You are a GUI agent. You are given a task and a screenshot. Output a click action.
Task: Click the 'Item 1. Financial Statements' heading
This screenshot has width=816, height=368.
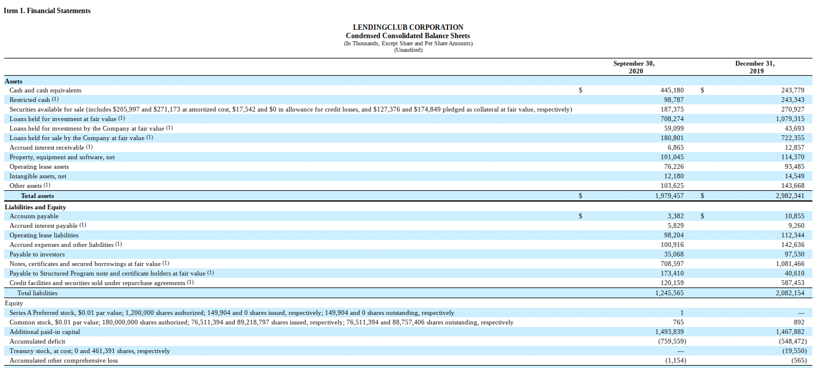(47, 11)
